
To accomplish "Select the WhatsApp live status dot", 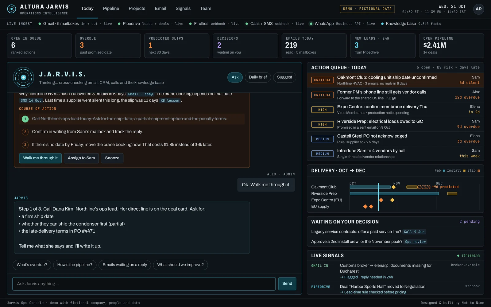I will coord(311,24).
